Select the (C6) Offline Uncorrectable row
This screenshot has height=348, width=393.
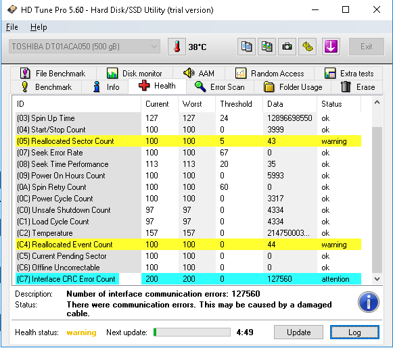[x=188, y=268]
